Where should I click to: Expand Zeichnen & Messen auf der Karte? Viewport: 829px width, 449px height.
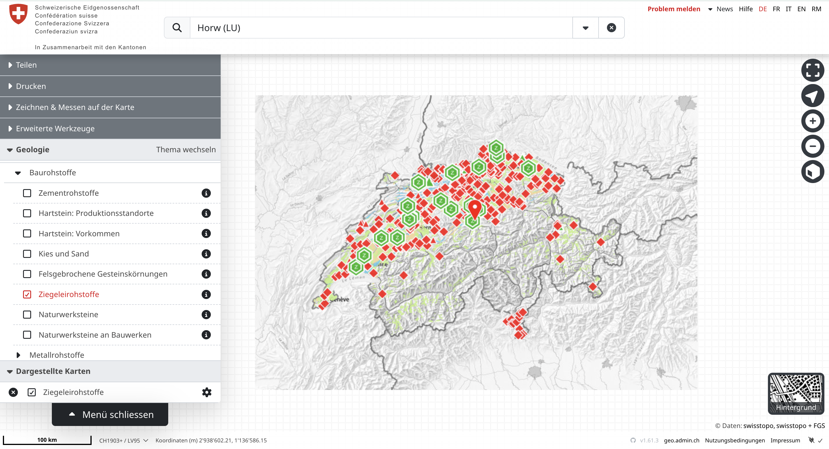click(110, 107)
